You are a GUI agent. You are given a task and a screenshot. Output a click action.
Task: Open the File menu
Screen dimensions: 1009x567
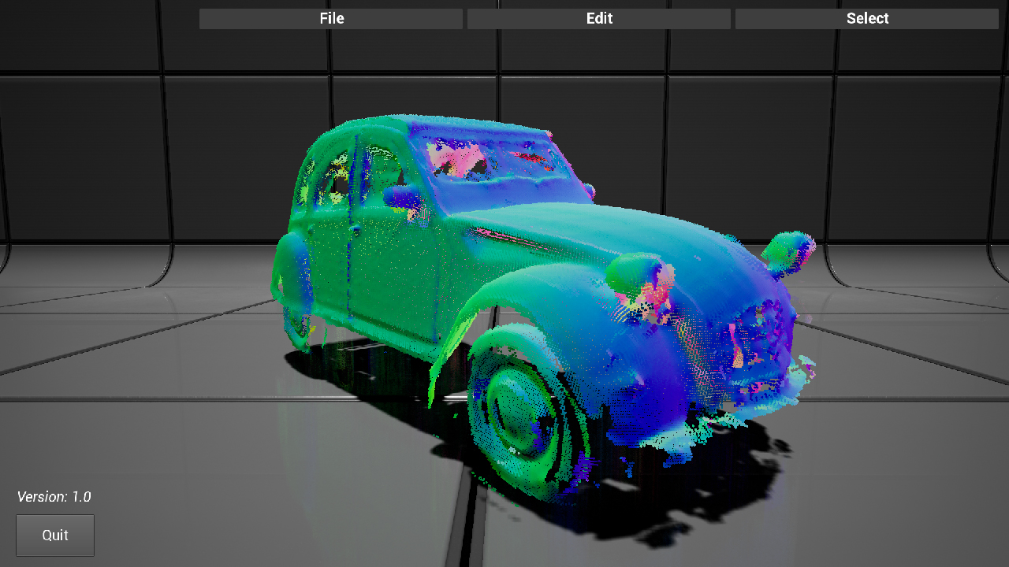331,19
